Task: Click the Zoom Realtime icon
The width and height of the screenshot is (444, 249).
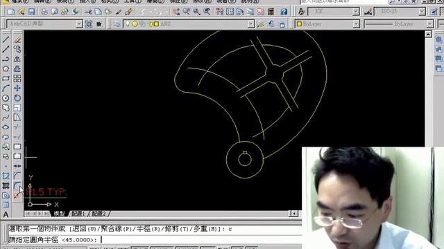Action: (x=187, y=12)
